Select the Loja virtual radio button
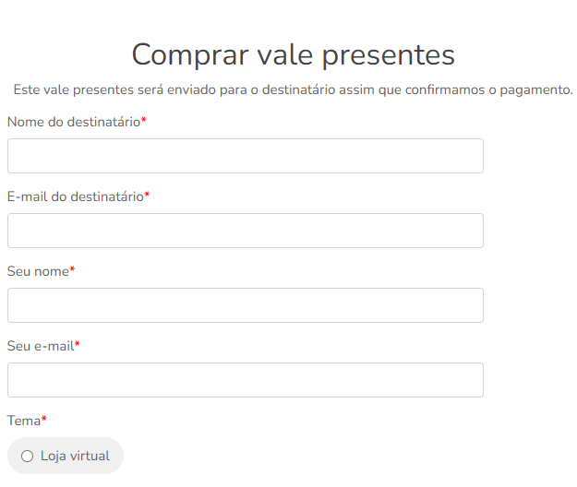 (27, 457)
